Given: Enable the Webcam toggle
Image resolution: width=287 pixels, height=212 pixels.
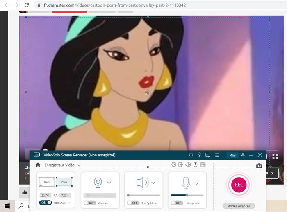Looking at the screenshot, I should click(90, 203).
